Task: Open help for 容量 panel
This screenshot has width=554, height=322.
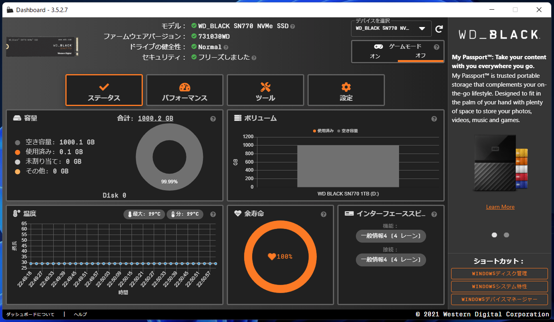Action: (213, 119)
